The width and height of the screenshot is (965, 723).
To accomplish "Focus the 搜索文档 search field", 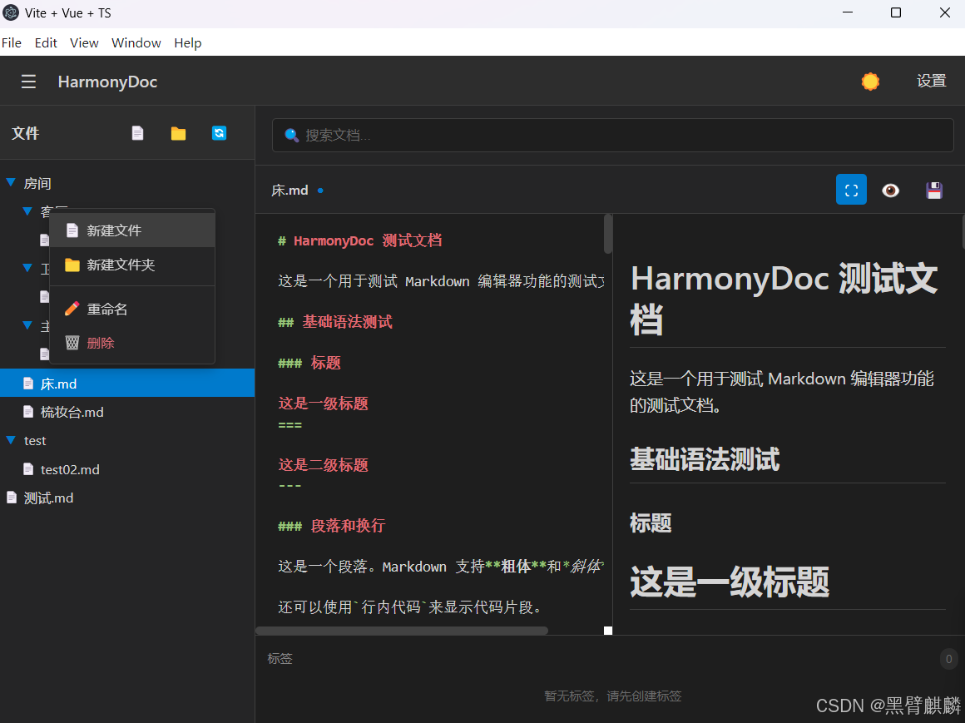I will click(613, 136).
